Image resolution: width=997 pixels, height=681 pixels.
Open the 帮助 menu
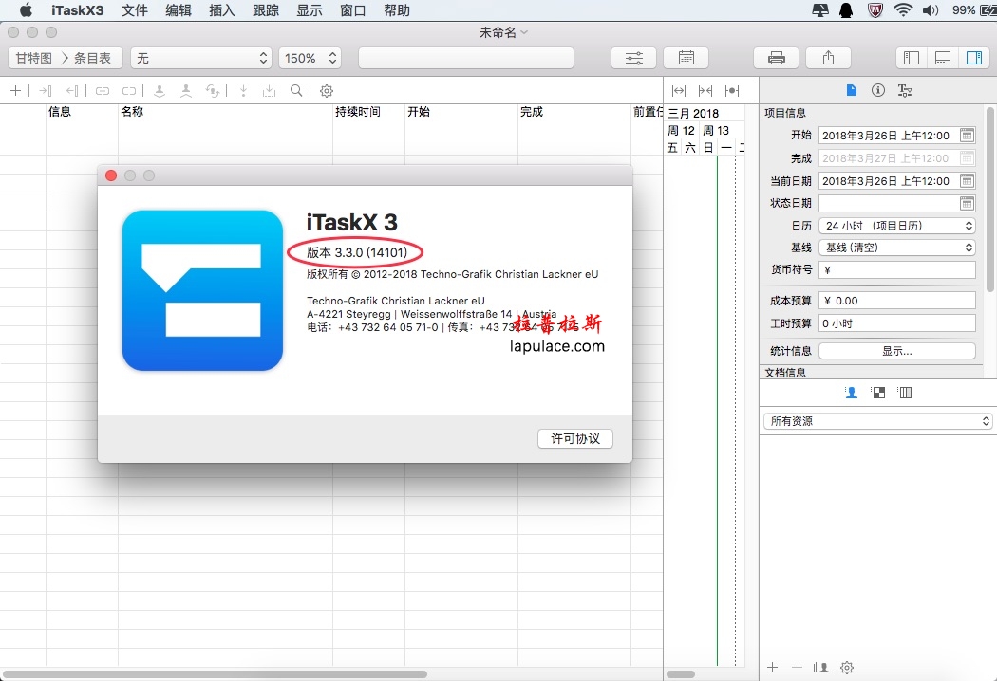pos(397,10)
